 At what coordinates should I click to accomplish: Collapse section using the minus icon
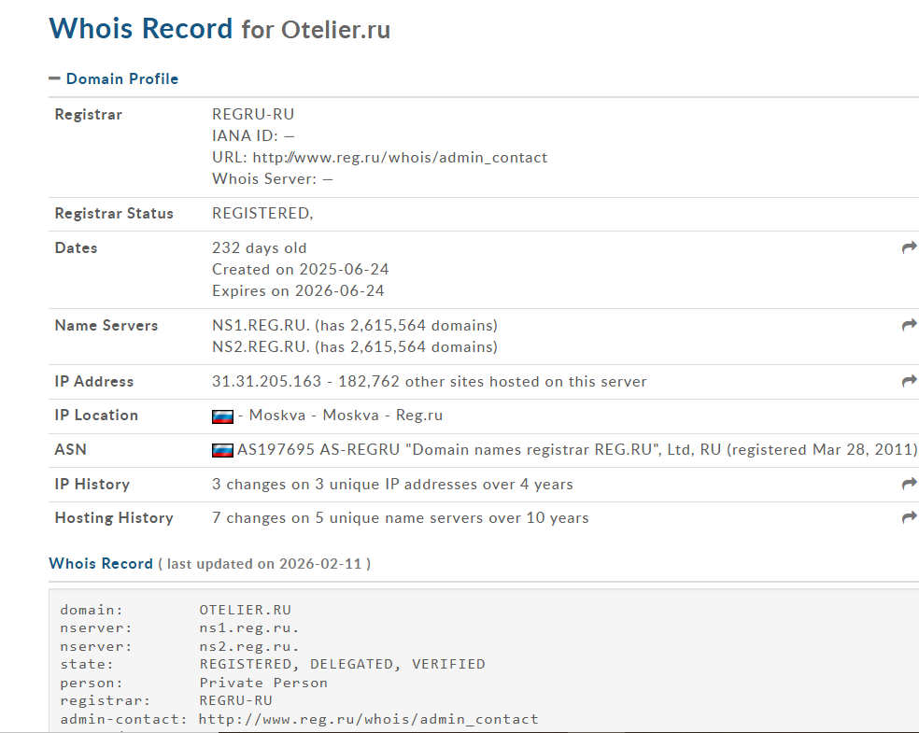tap(54, 79)
